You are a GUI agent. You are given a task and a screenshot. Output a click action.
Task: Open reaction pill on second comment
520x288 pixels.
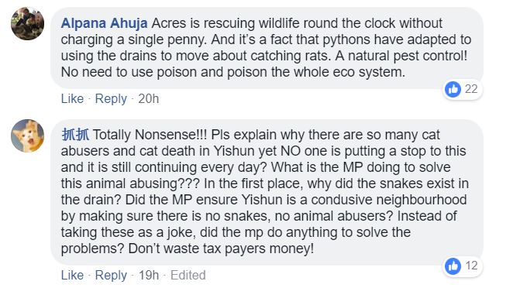tap(463, 266)
